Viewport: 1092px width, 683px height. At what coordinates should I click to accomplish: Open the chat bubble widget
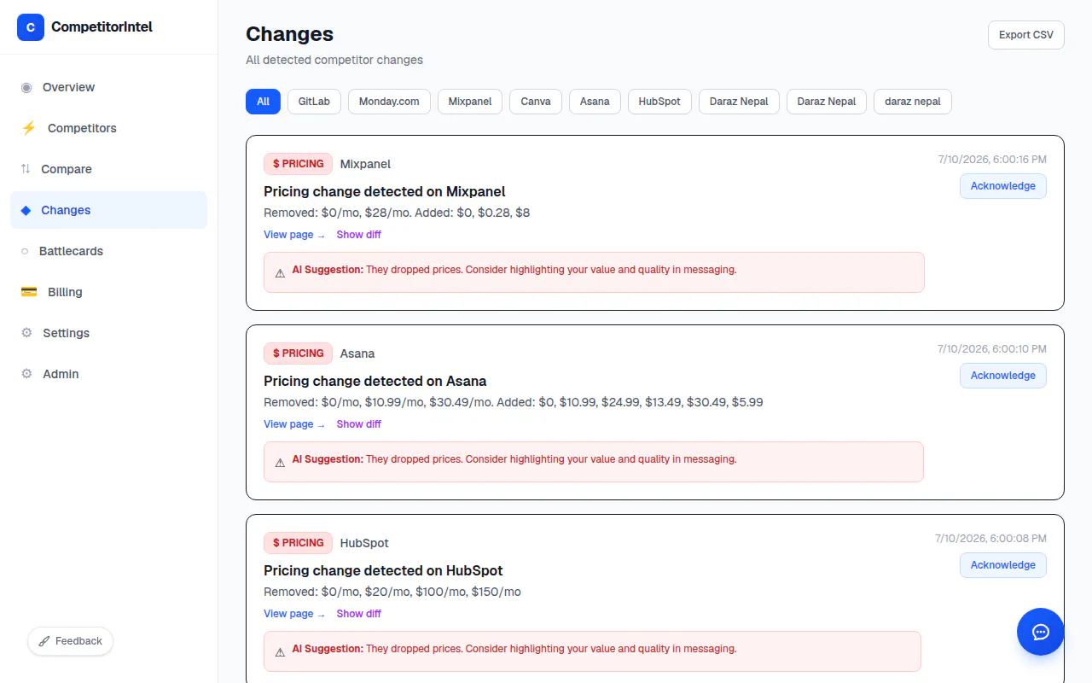click(x=1041, y=632)
